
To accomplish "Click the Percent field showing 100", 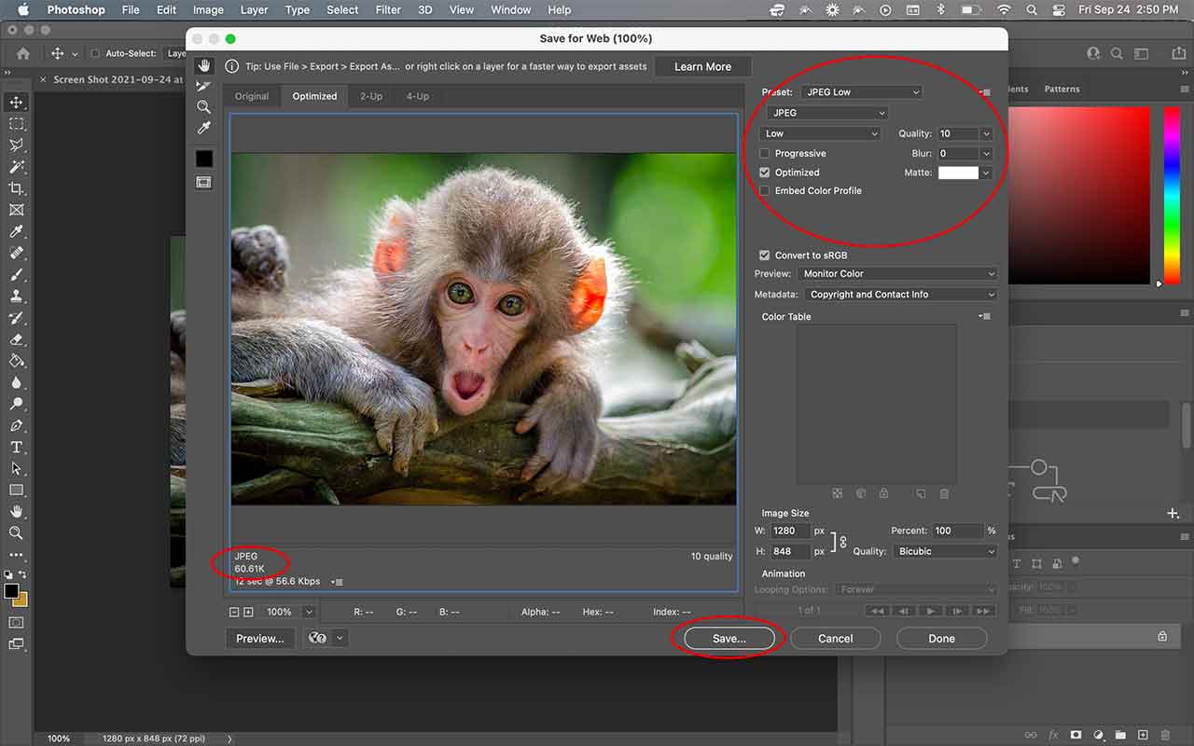I will tap(958, 531).
